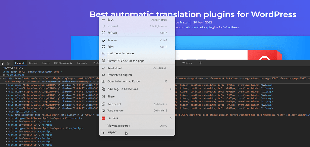Select the script id wpsolr-15 row text
Screen dimensions: 310x147
point(30,142)
